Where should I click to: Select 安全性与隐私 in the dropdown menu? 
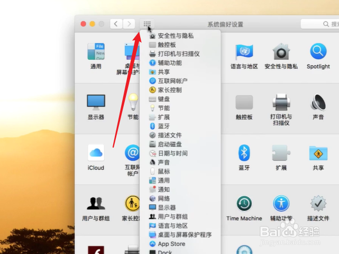click(x=180, y=35)
